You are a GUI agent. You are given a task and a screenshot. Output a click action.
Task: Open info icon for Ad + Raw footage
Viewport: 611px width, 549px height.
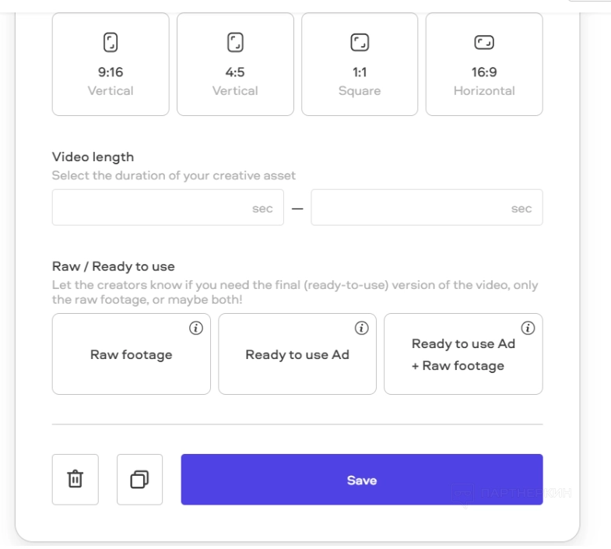click(528, 329)
